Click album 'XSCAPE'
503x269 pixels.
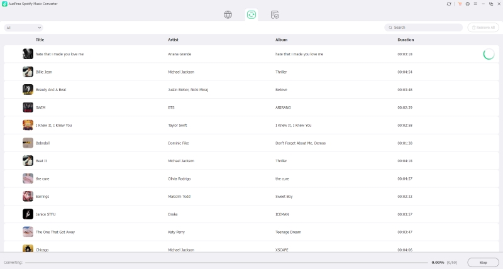(x=282, y=250)
